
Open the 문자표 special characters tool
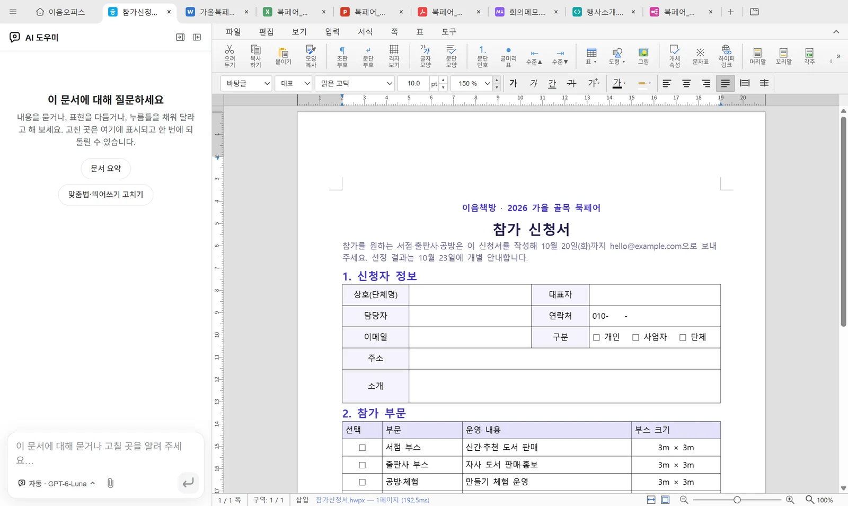(700, 56)
